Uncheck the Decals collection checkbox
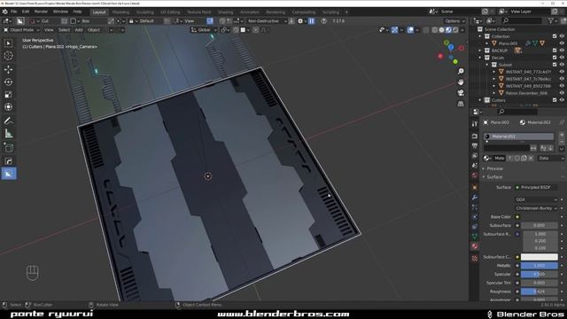Viewport: 567px width, 319px height. coord(555,58)
